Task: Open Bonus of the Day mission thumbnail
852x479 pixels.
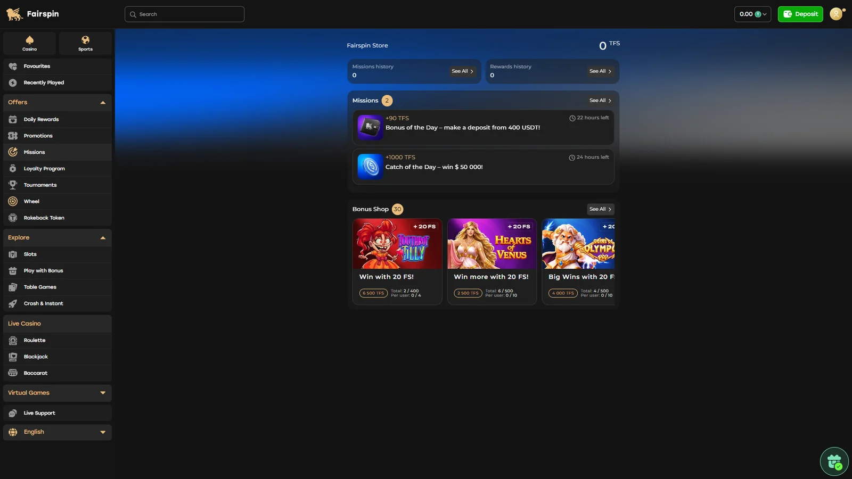Action: pyautogui.click(x=370, y=128)
